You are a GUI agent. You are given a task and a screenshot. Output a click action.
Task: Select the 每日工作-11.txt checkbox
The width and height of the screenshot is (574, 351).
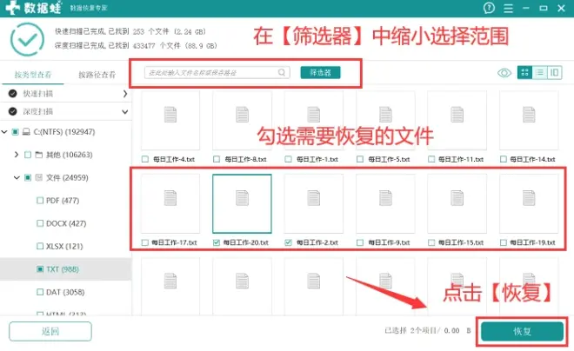click(x=431, y=159)
